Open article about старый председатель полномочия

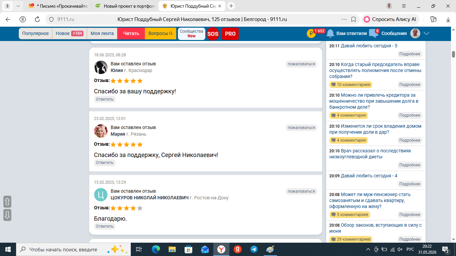pyautogui.click(x=375, y=70)
